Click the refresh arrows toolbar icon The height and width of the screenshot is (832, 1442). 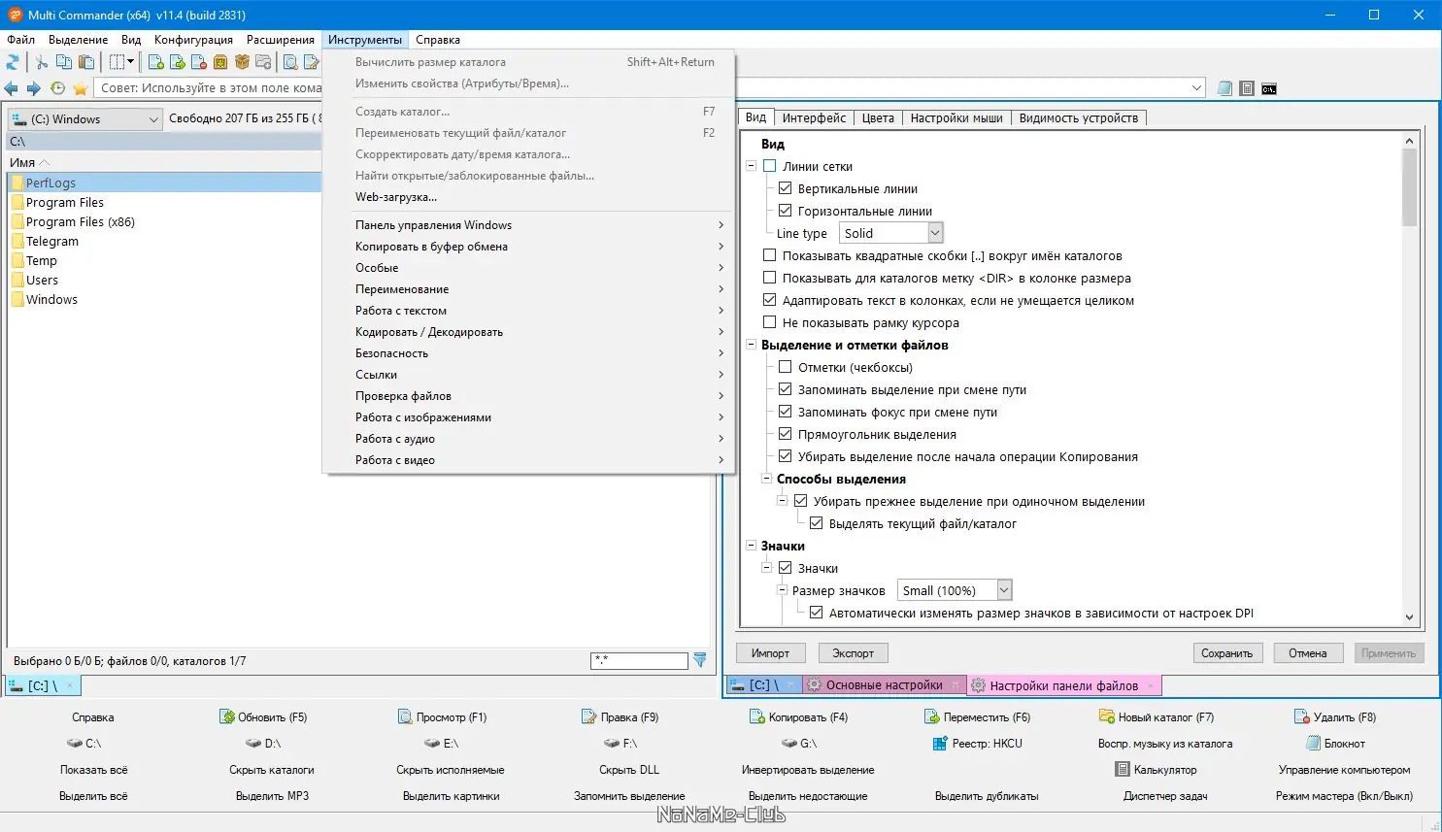[13, 62]
